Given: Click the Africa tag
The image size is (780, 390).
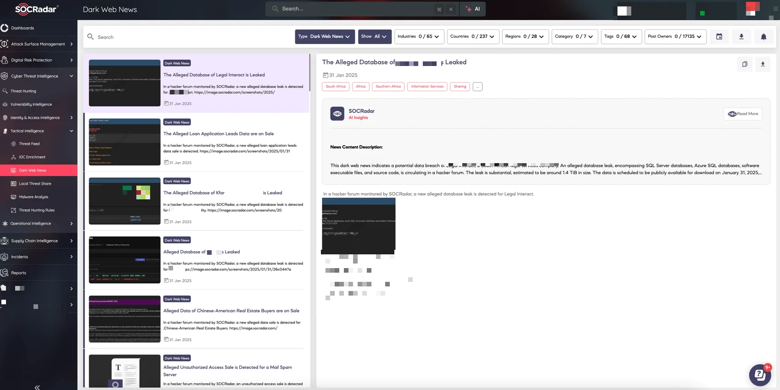Looking at the screenshot, I should [x=361, y=87].
